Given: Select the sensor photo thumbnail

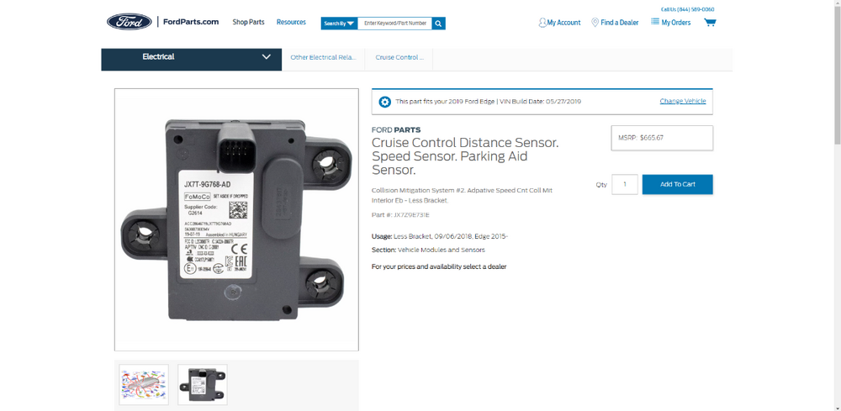Looking at the screenshot, I should [x=203, y=385].
